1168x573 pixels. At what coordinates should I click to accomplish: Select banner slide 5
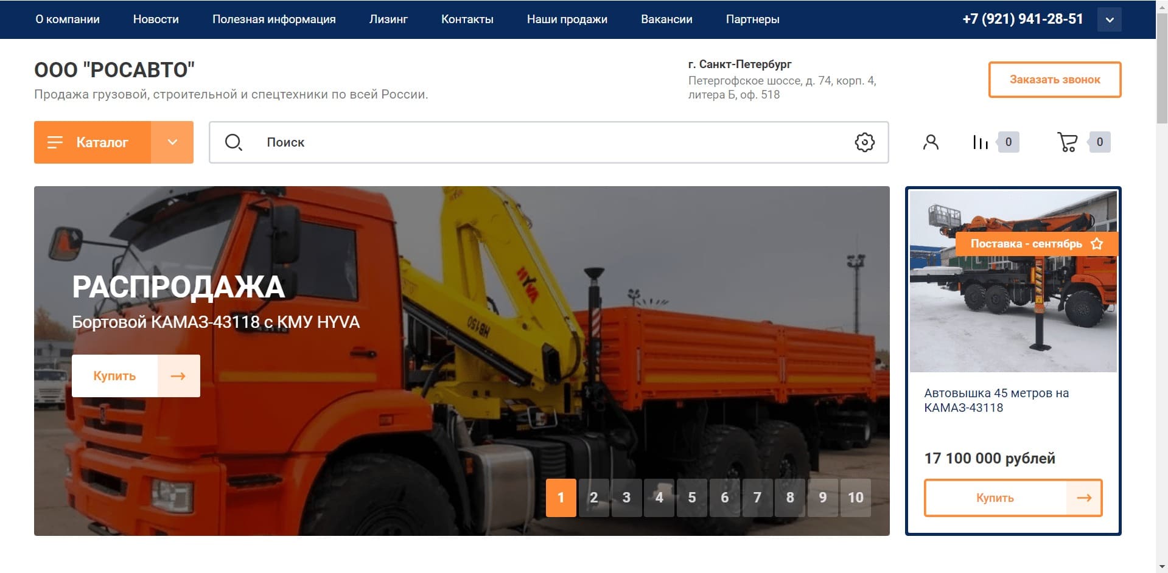pyautogui.click(x=692, y=498)
